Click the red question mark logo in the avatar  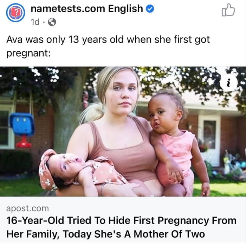[15, 13]
